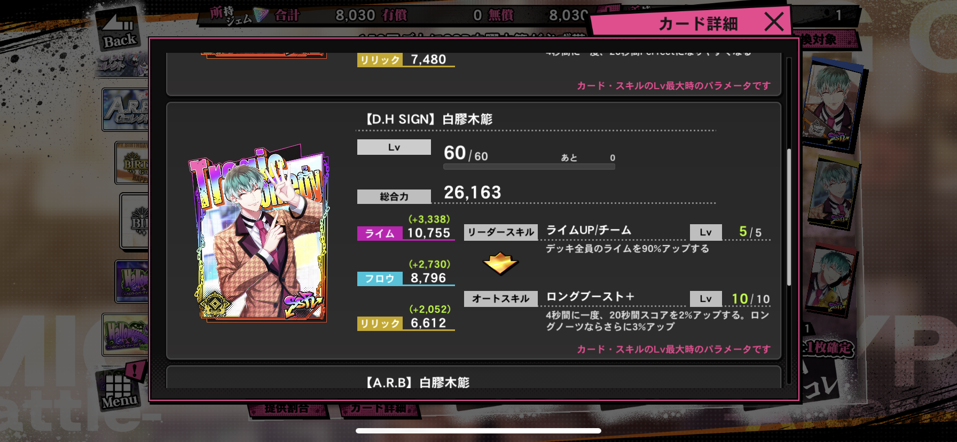The height and width of the screenshot is (442, 957).
Task: Tap the 【A.R.B】白膠木簓 card header
Action: pyautogui.click(x=417, y=382)
